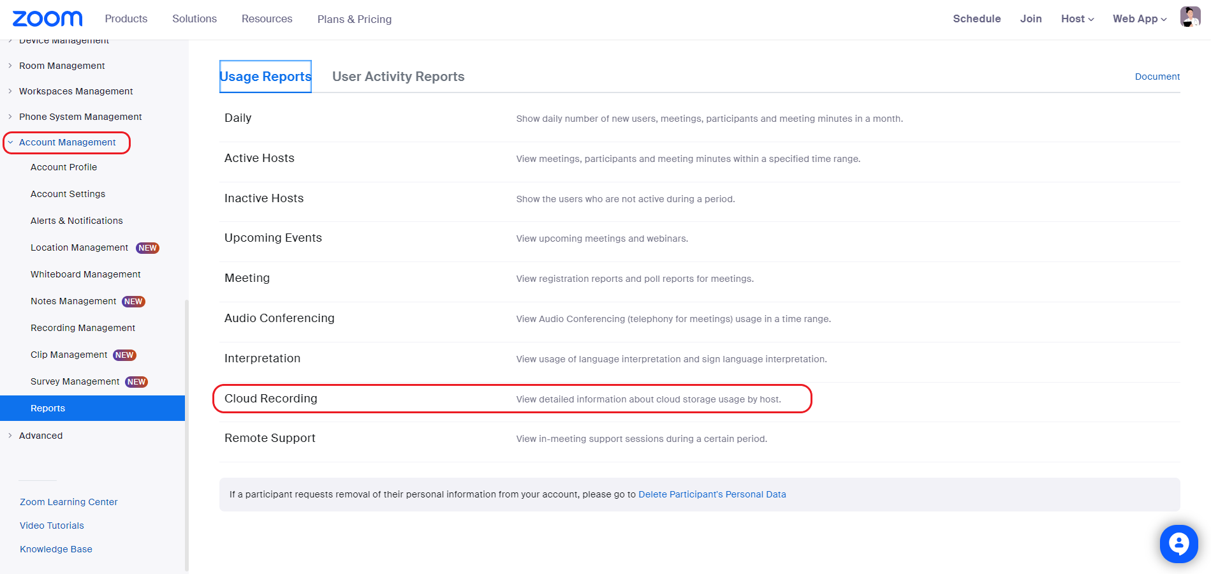Click the sidebar vertical scrollbar
This screenshot has width=1211, height=574.
[x=187, y=434]
